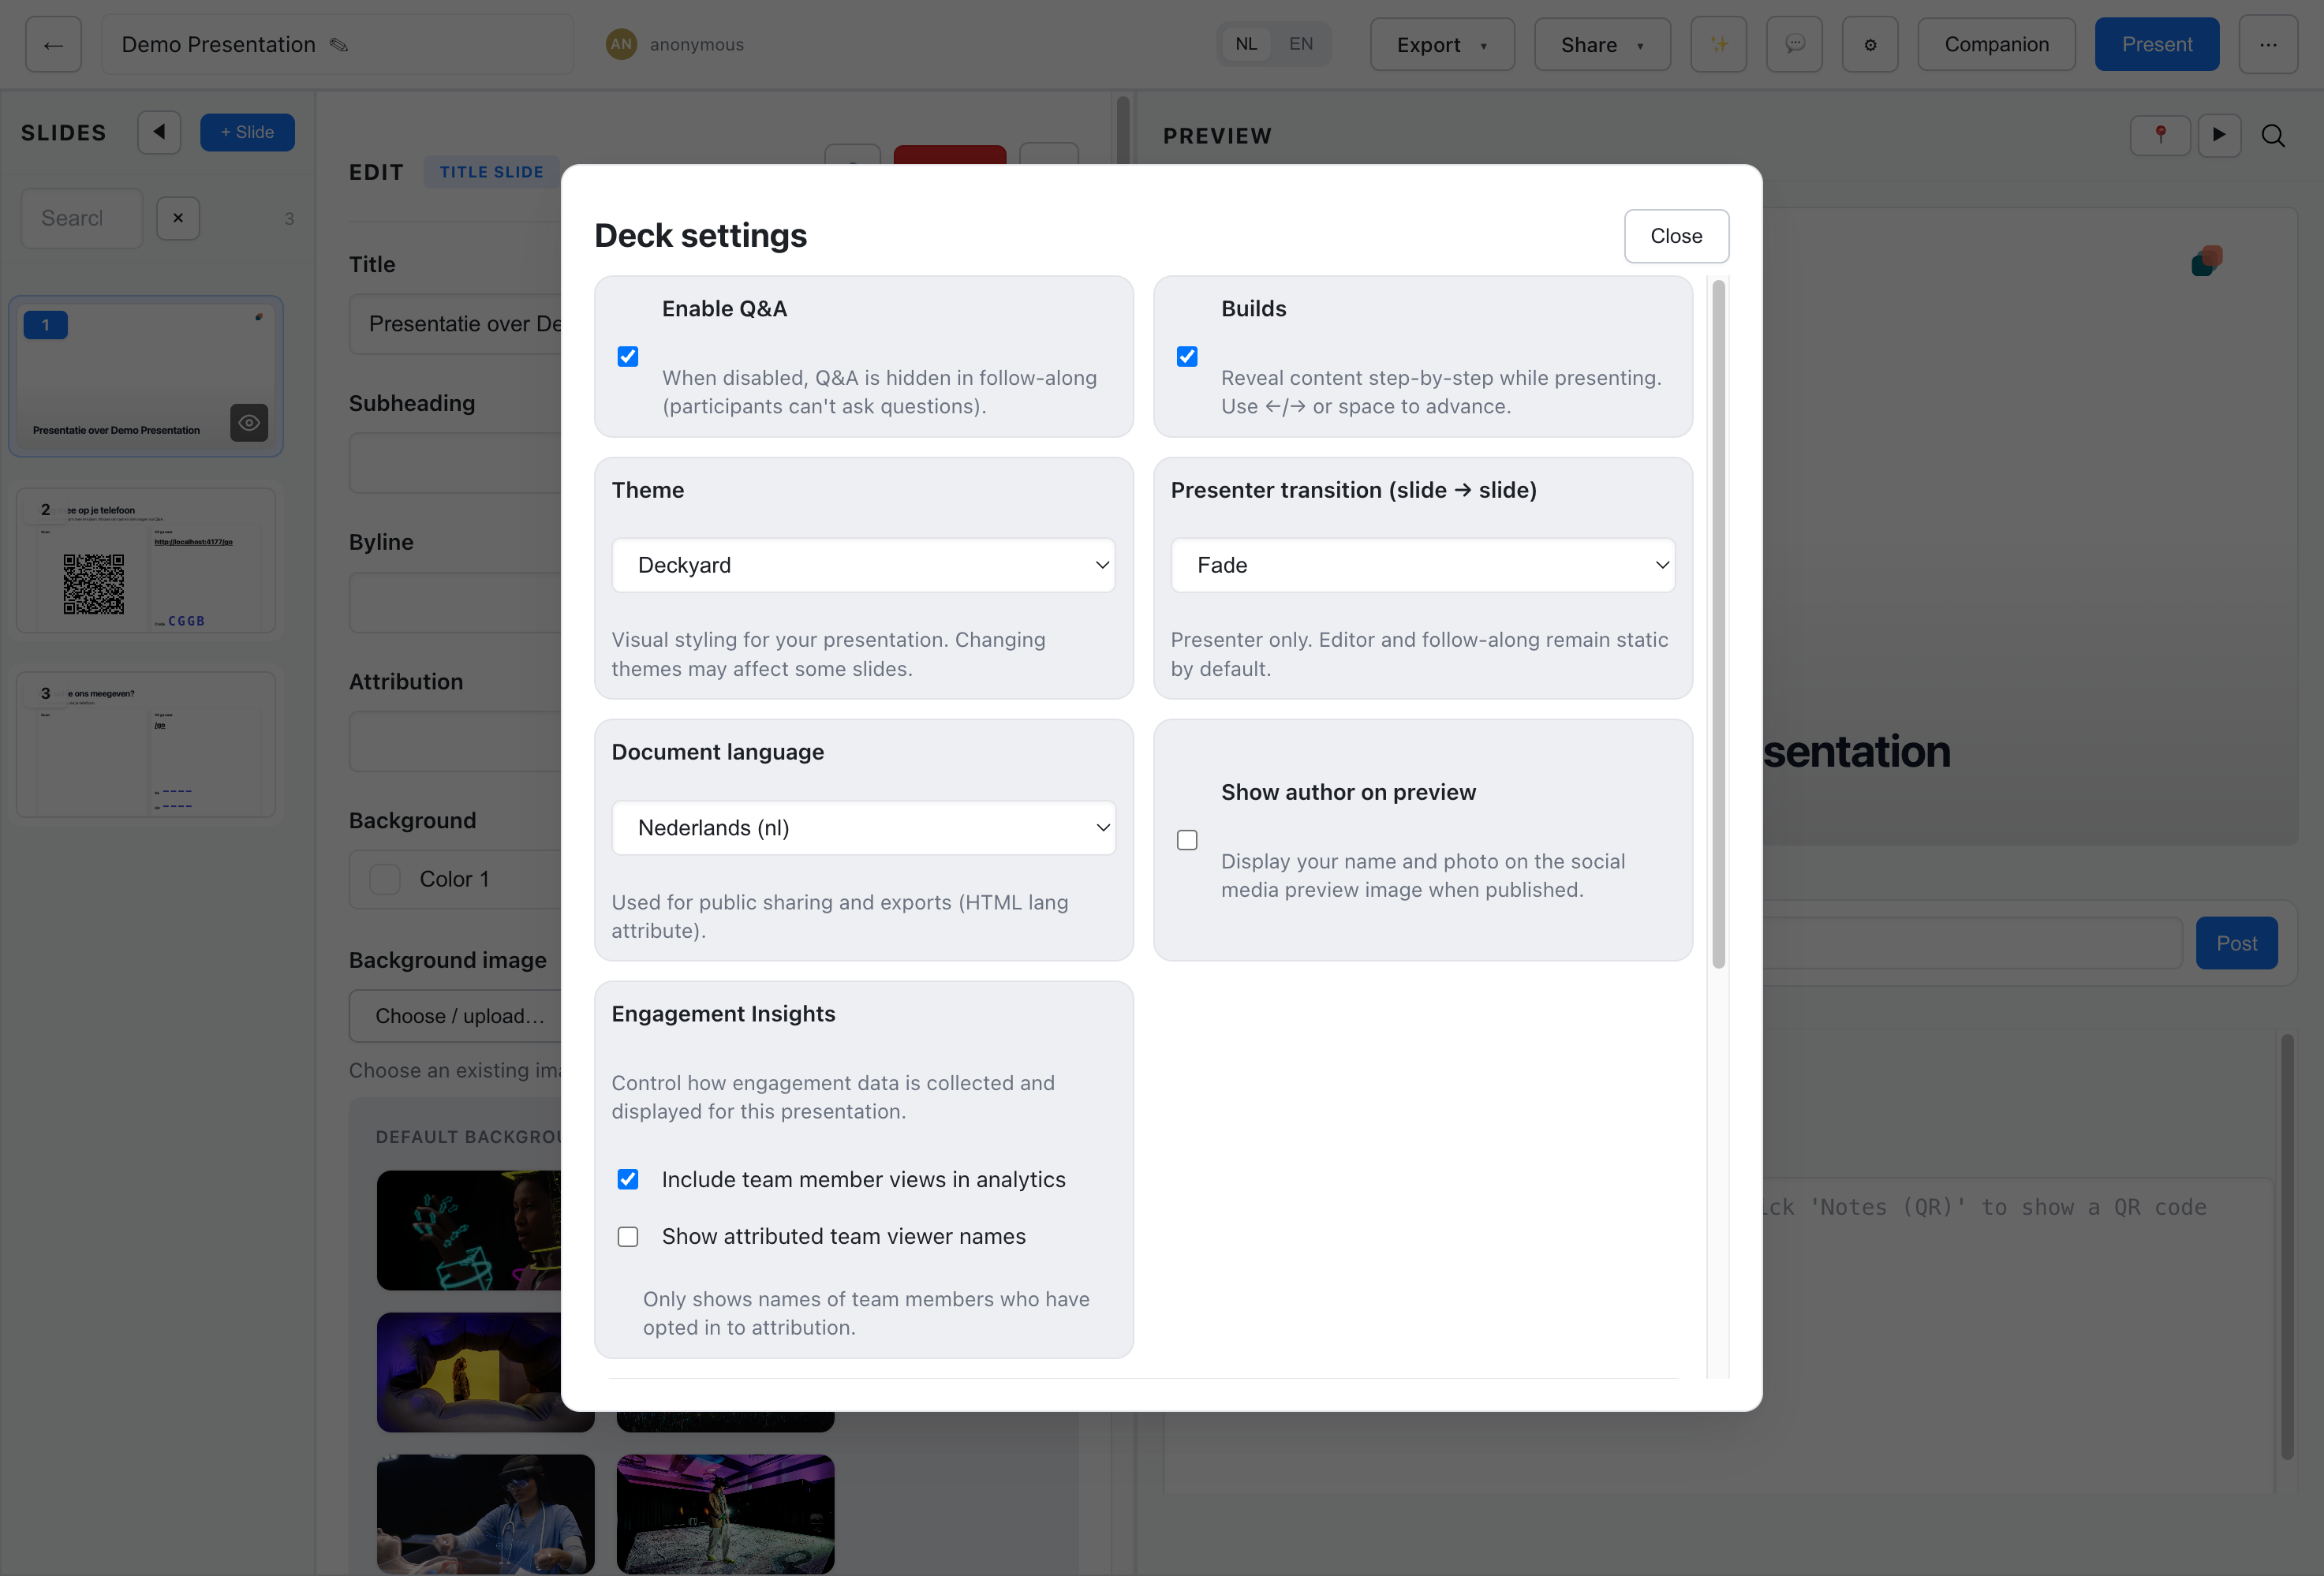Click the pin icon in Preview
Image resolution: width=2324 pixels, height=1576 pixels.
(2160, 135)
